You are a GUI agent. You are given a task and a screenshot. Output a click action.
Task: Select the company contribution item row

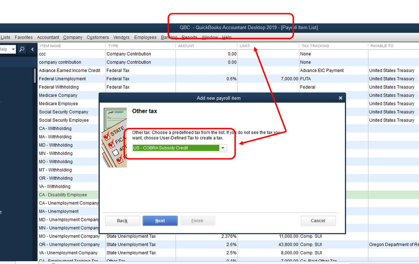coord(60,62)
